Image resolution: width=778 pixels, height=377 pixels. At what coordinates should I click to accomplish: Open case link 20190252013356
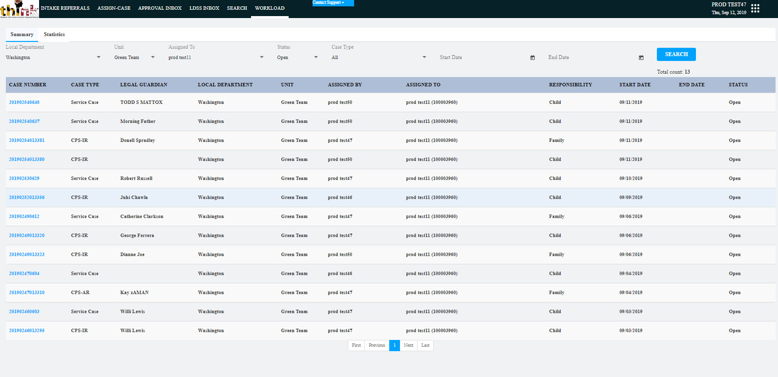[x=27, y=198]
